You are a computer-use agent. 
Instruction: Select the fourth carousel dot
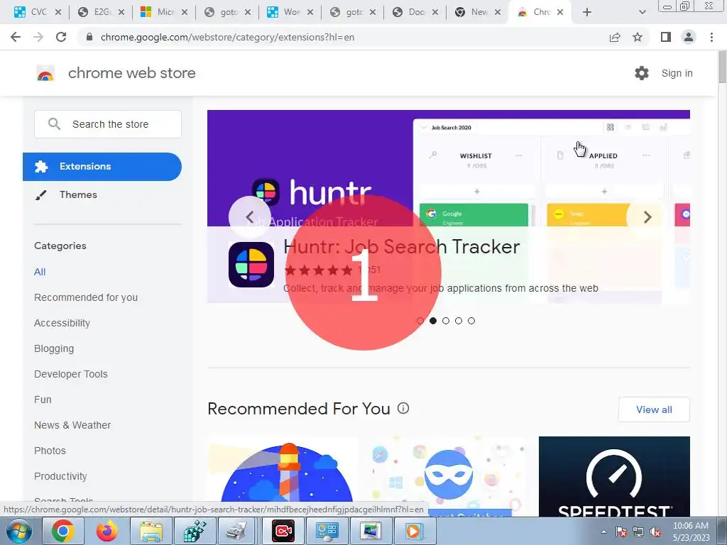tap(459, 321)
